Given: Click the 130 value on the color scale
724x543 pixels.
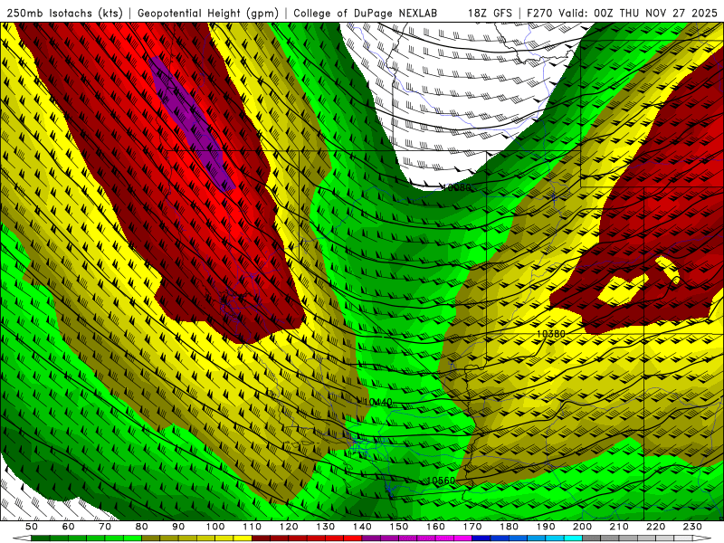Looking at the screenshot, I should [x=326, y=527].
